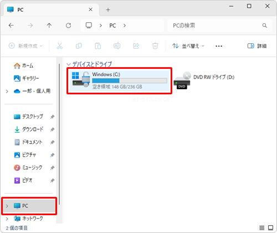Screen dimensions: 277x233
Task: Open the 新規作成 new item dropdown
Action: (x=25, y=45)
